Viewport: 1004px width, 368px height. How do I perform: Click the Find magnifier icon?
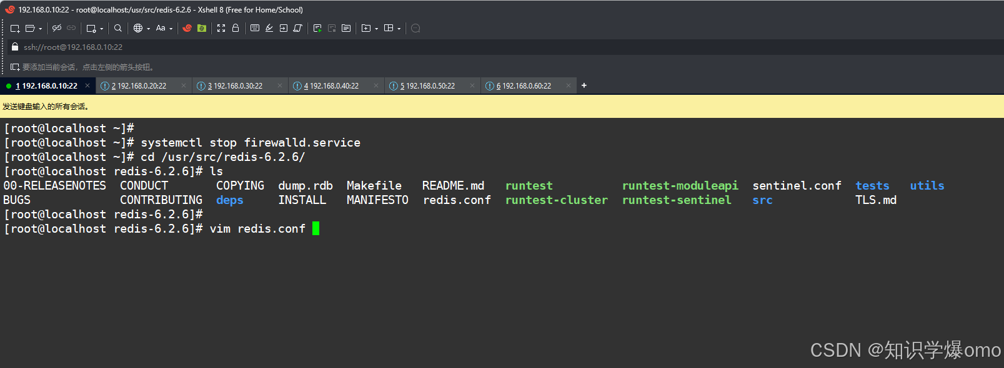pyautogui.click(x=118, y=28)
